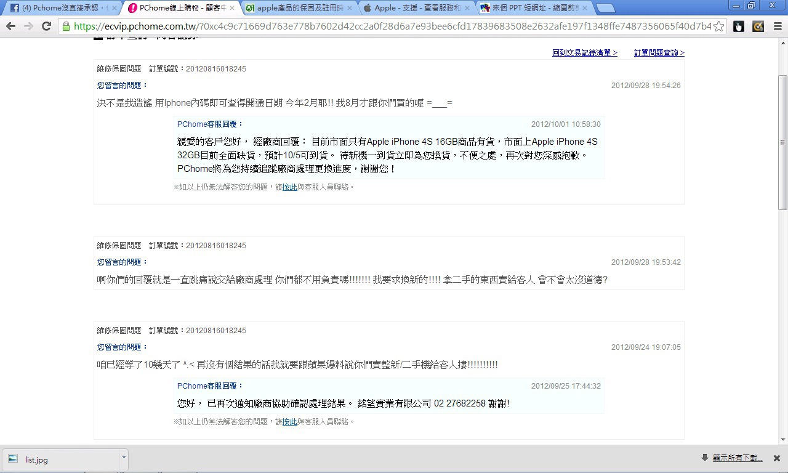788x473 pixels.
Task: Switch to the Apple 支援 tab
Action: tap(416, 8)
